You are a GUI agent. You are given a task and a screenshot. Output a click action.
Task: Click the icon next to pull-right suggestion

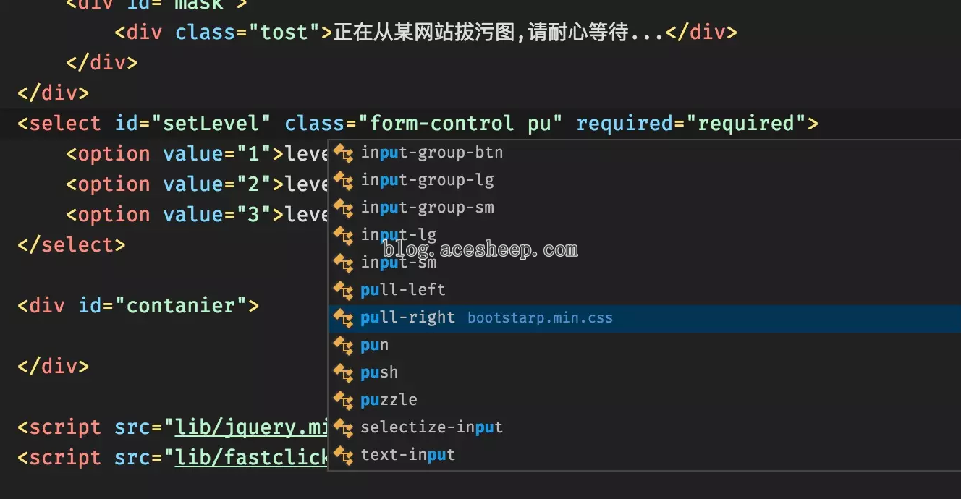(x=343, y=317)
